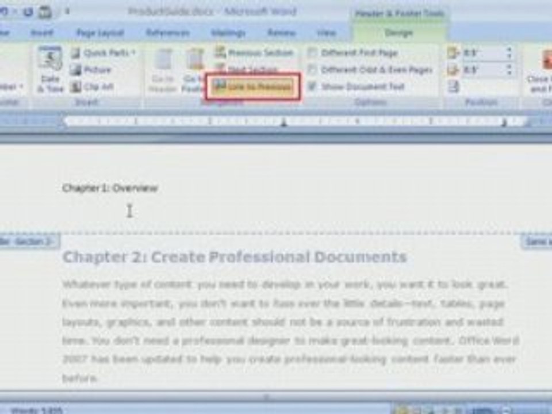This screenshot has width=552, height=414.
Task: Increase Header from Top spinner
Action: pyautogui.click(x=509, y=51)
